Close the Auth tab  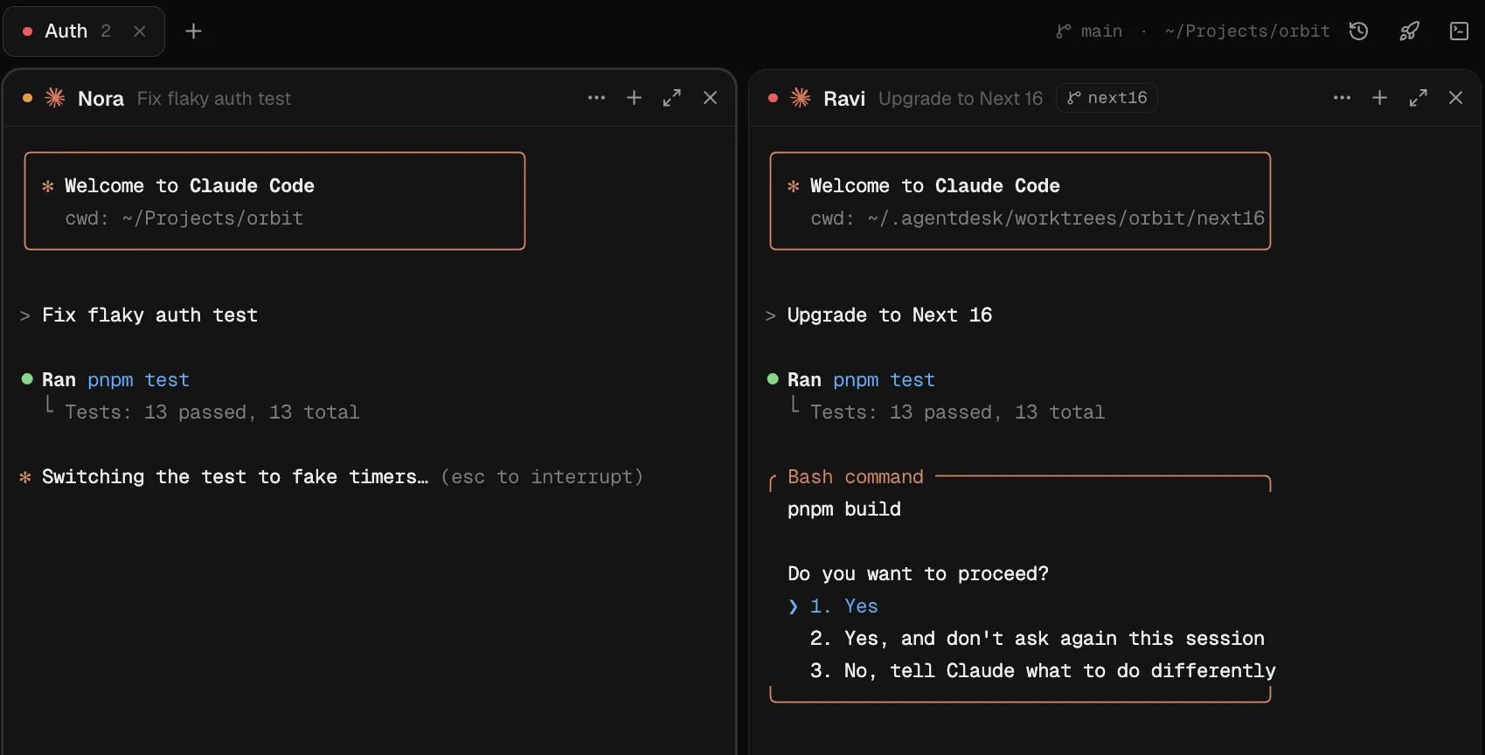pyautogui.click(x=139, y=31)
